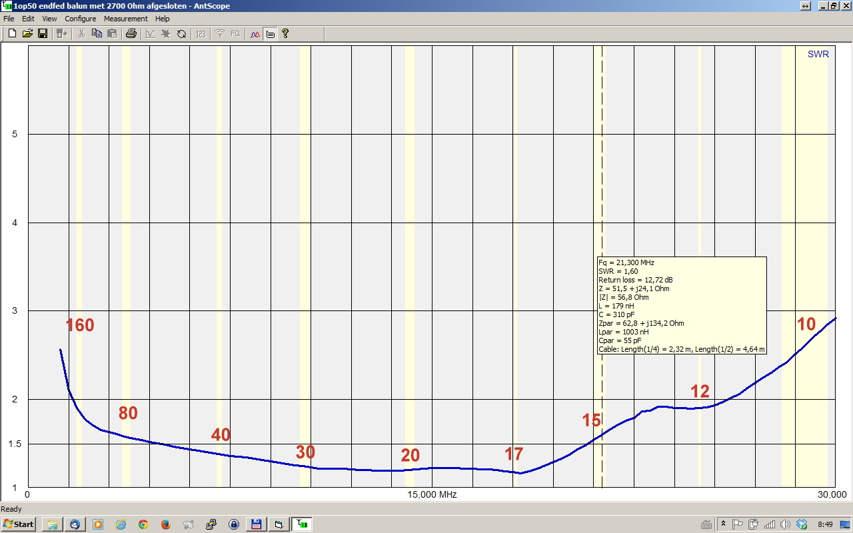
Task: Save the measurement with the floppy icon
Action: point(43,33)
